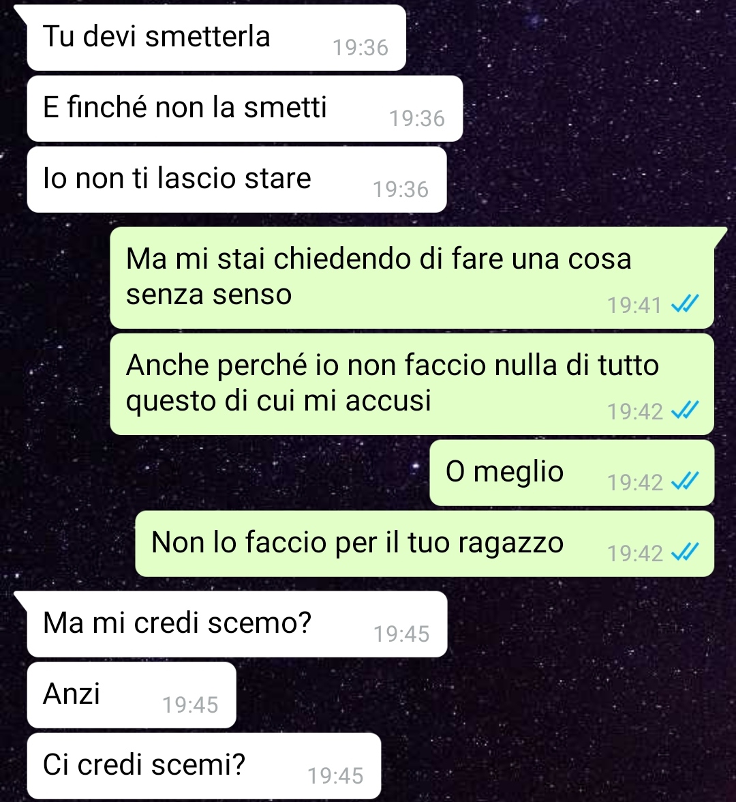Select the 'E finché non la smetti' bubble
736x802 pixels.
(x=245, y=108)
